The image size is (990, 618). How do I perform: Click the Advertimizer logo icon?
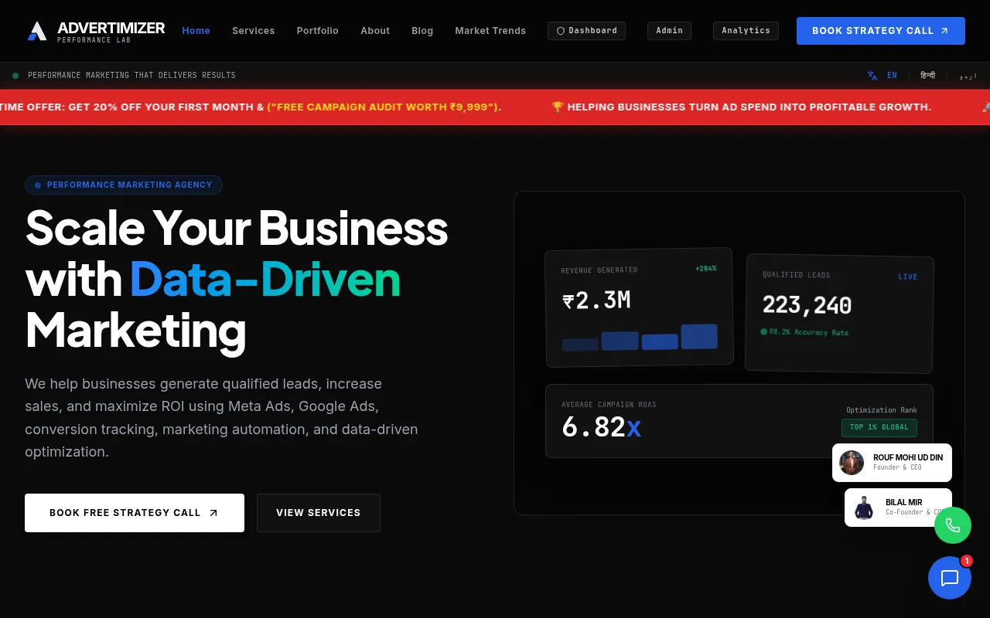click(37, 31)
